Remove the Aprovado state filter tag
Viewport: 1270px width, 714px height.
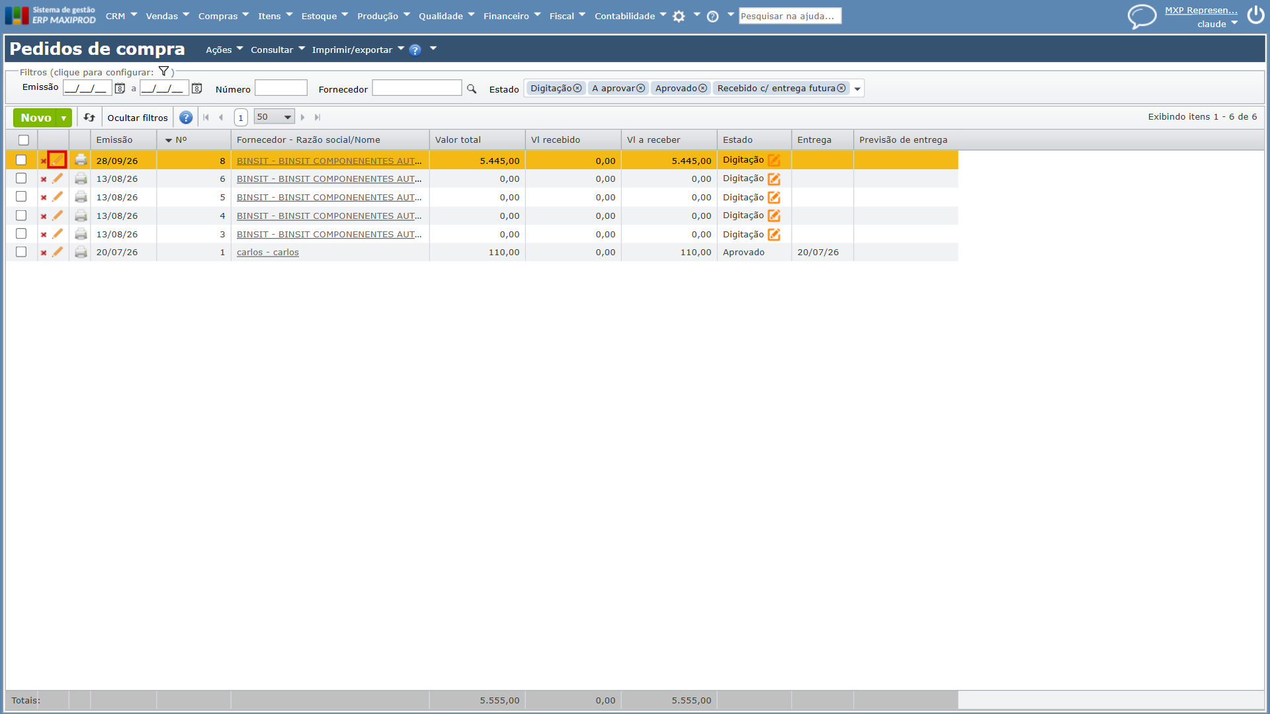[x=702, y=89]
